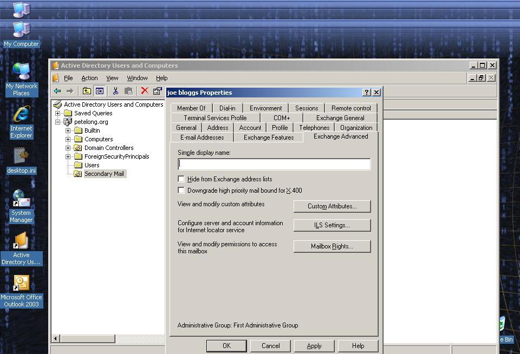
Task: Switch to the Remote control tab
Action: coord(351,108)
